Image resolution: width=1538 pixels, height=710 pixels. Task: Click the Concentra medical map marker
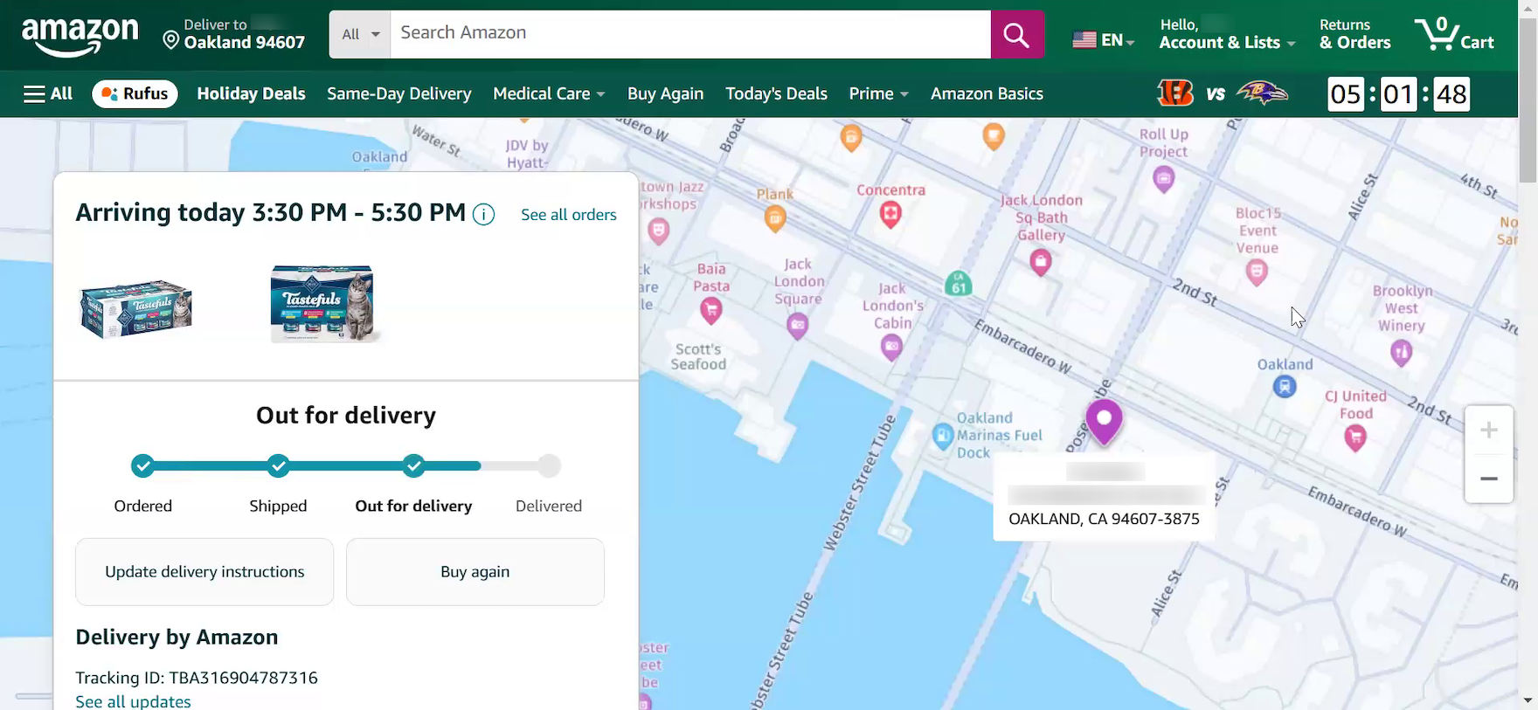click(x=890, y=215)
